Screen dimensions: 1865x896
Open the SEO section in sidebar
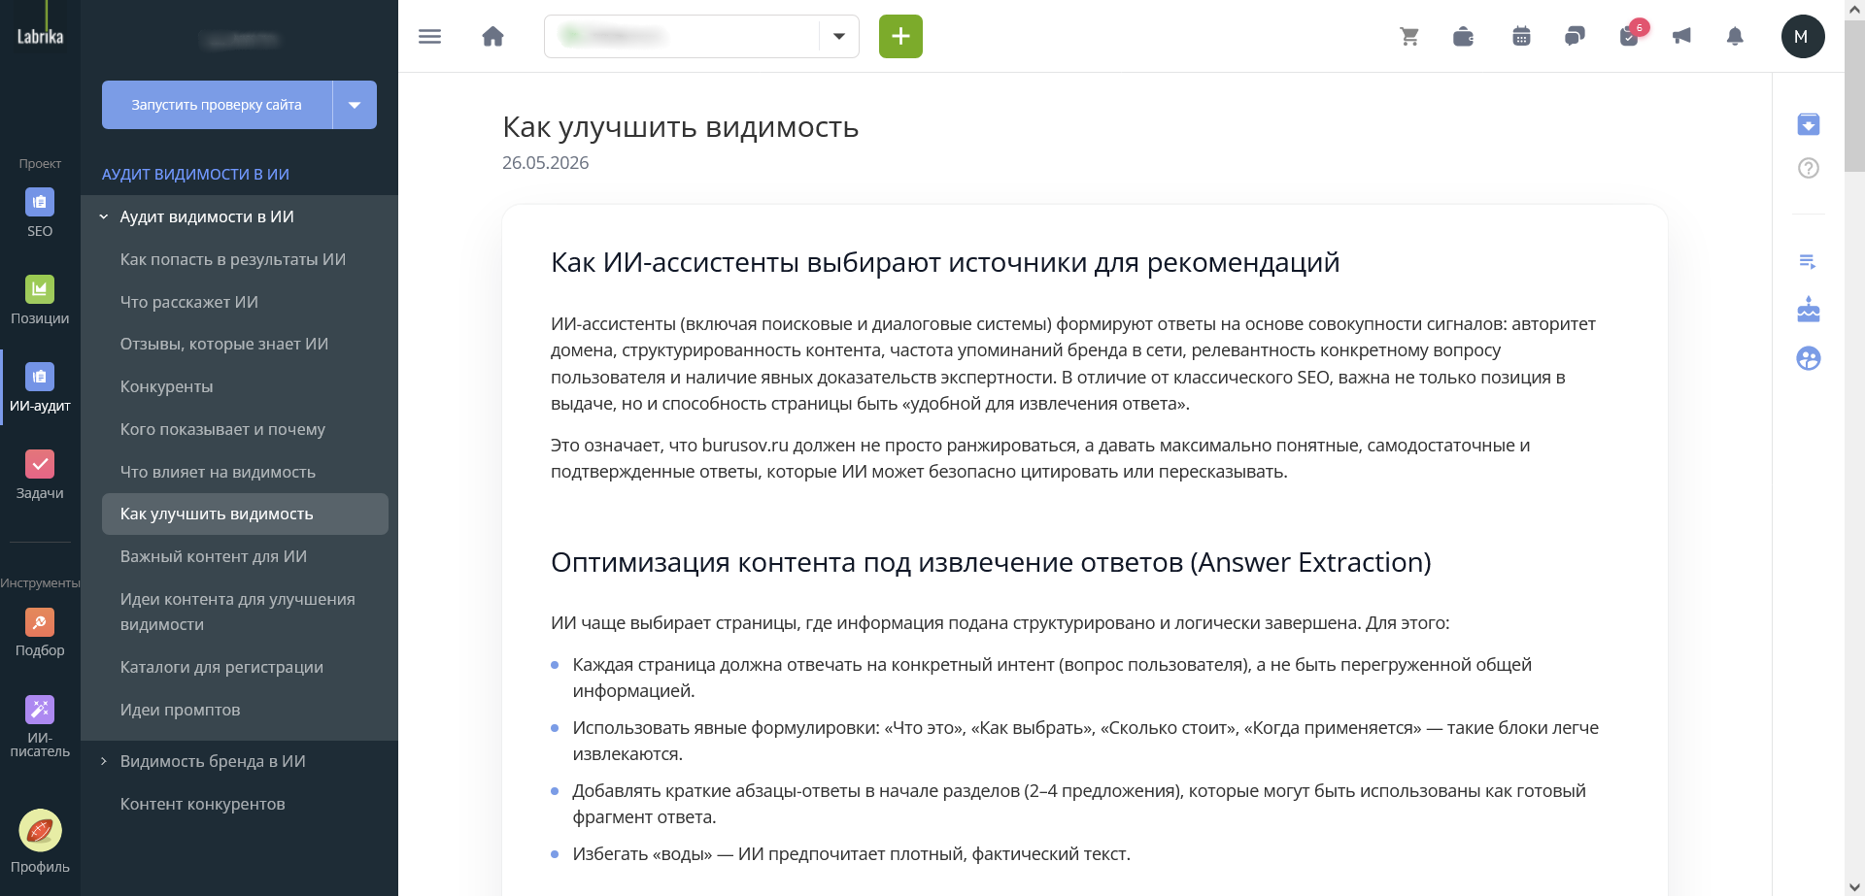40,213
